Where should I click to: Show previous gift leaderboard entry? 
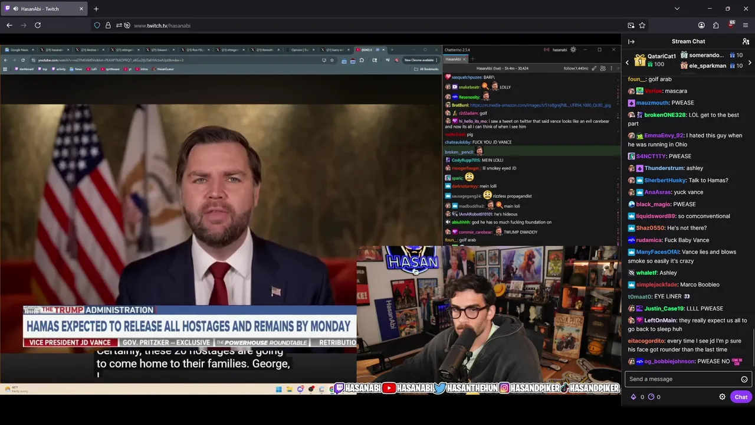pyautogui.click(x=627, y=63)
